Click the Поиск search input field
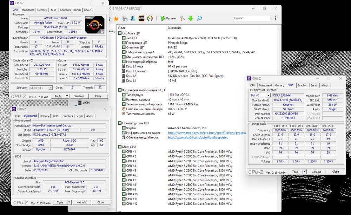 tap(251, 18)
